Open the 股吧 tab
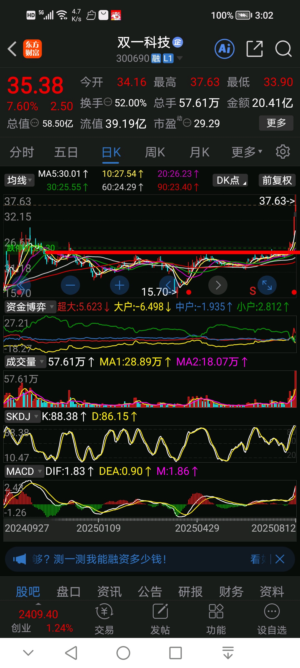Image resolution: width=300 pixels, height=668 pixels. [28, 591]
